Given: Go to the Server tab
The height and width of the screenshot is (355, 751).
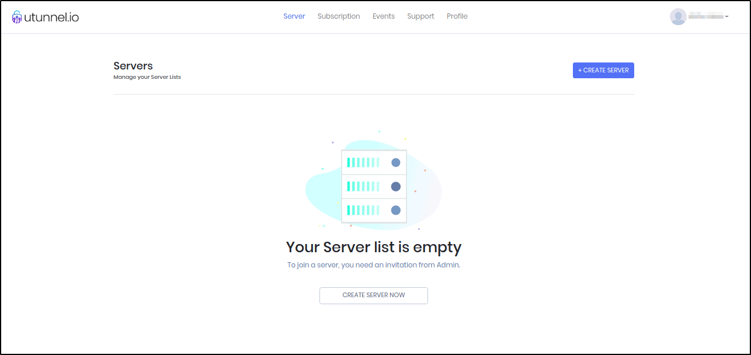Looking at the screenshot, I should [x=294, y=16].
